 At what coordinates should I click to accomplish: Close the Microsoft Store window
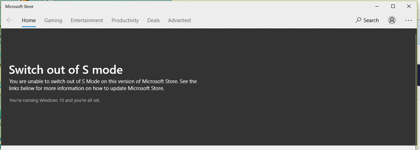[x=409, y=6]
